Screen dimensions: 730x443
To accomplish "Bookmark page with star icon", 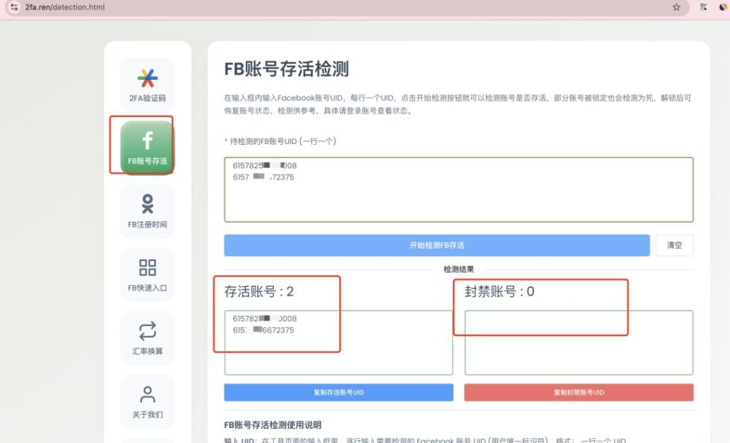I will coord(676,7).
